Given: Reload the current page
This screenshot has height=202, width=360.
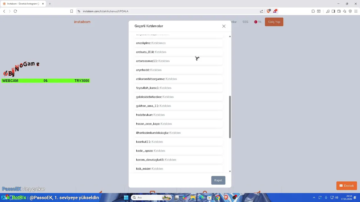Looking at the screenshot, I should point(15,11).
